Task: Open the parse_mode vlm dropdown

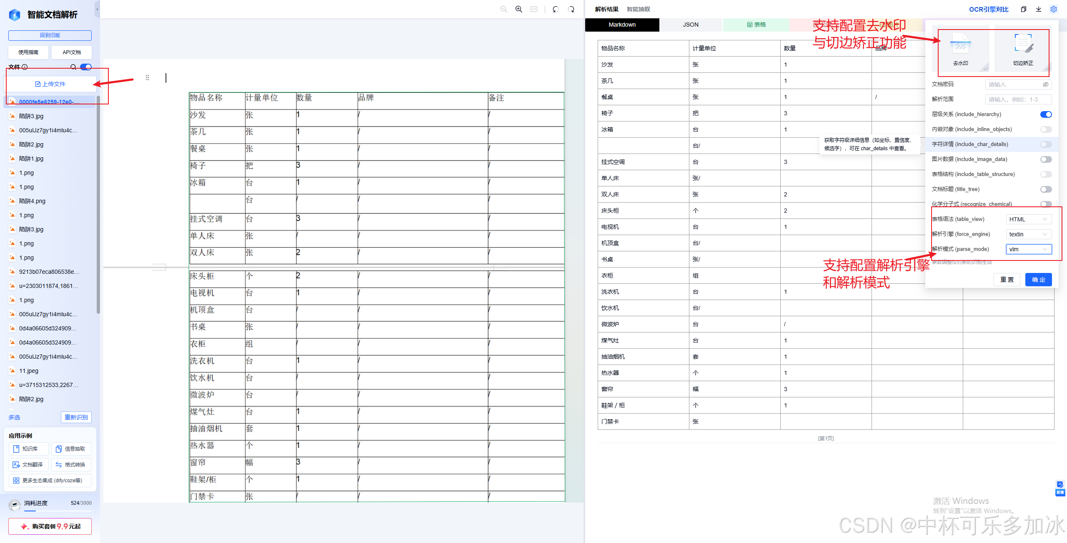Action: coord(1029,249)
